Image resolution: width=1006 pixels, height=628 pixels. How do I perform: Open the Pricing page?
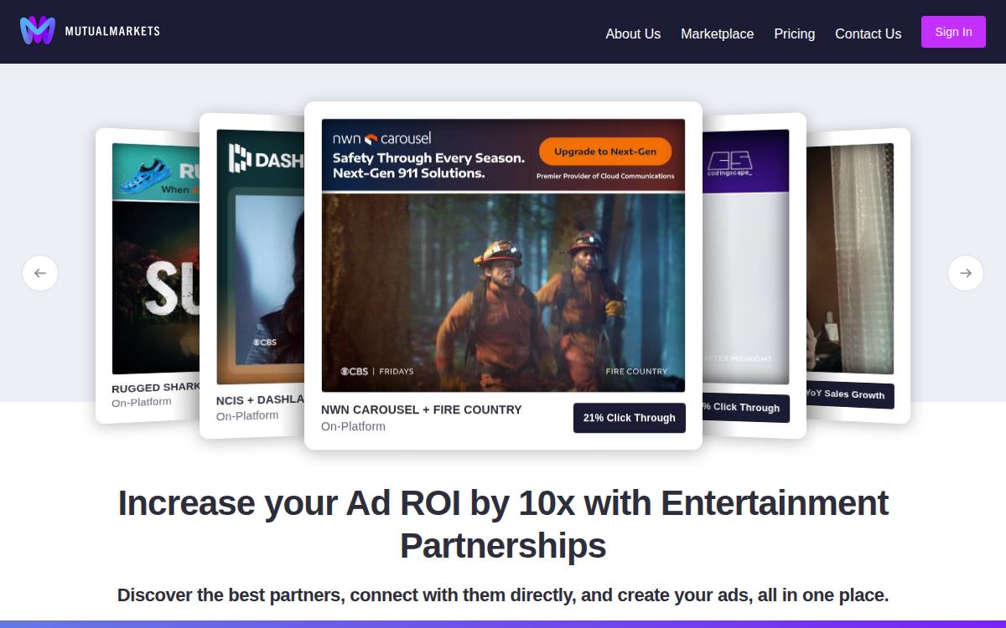click(794, 33)
